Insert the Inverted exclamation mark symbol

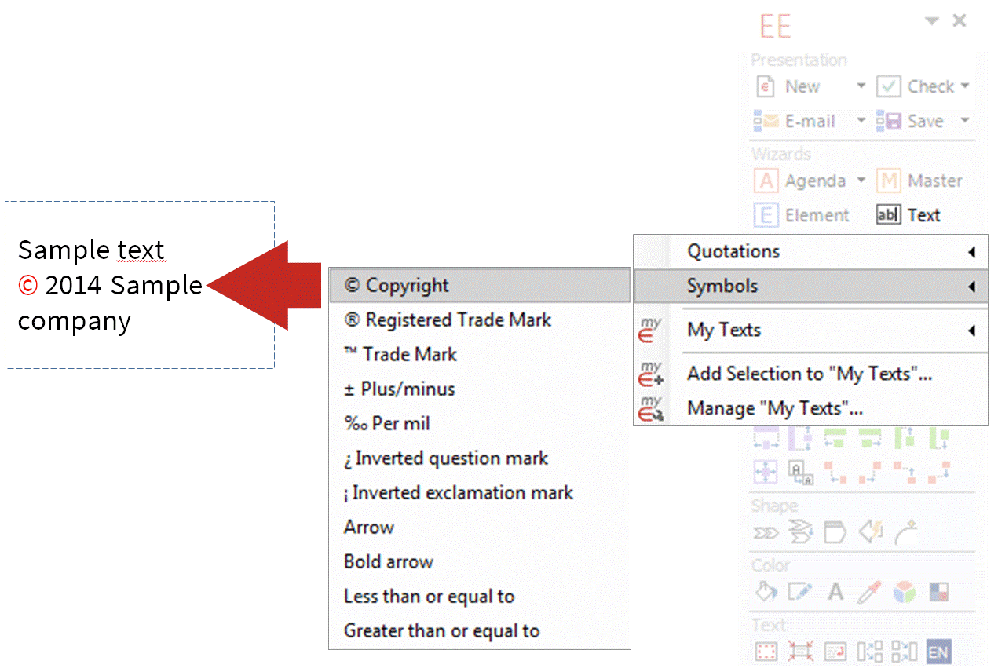point(480,493)
